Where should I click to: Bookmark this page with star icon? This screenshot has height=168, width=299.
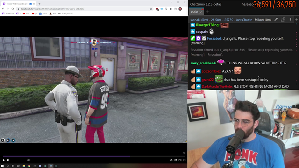pyautogui.click(x=151, y=9)
